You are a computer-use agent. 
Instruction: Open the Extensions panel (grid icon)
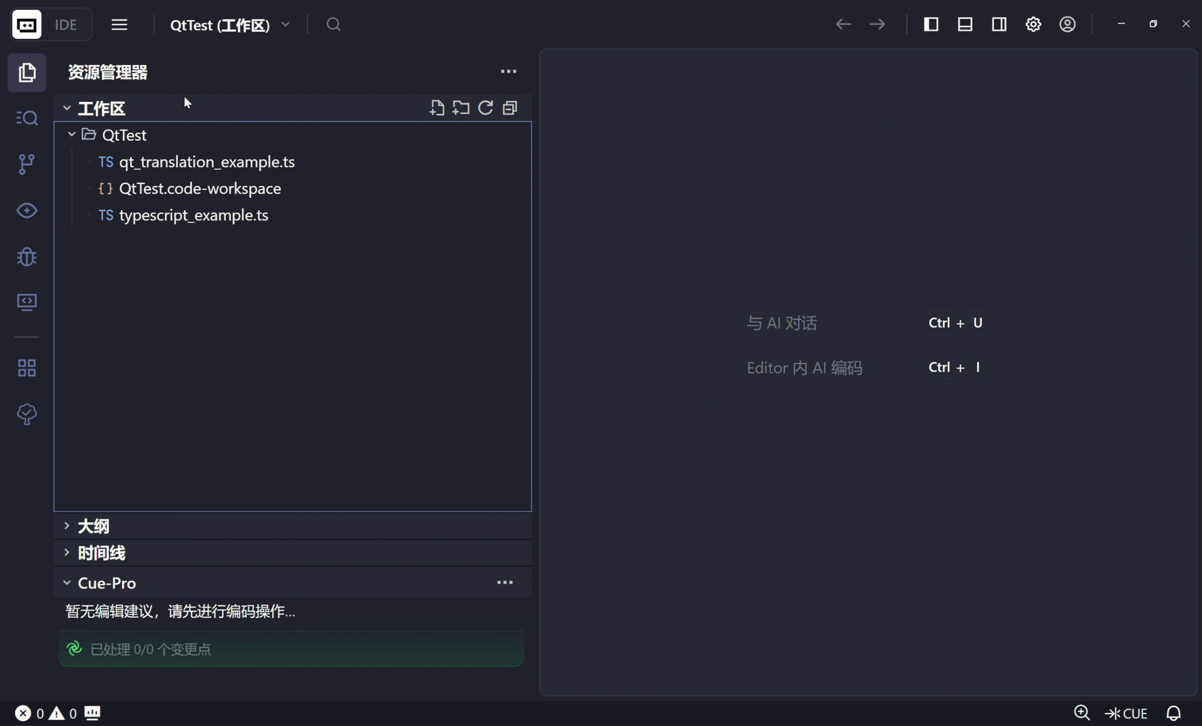click(x=27, y=368)
